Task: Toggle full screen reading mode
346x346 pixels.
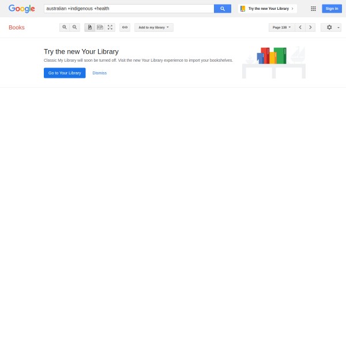Action: pyautogui.click(x=110, y=27)
